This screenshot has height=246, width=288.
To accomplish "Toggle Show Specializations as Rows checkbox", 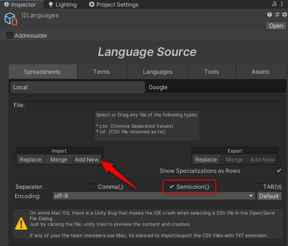I will [x=279, y=170].
